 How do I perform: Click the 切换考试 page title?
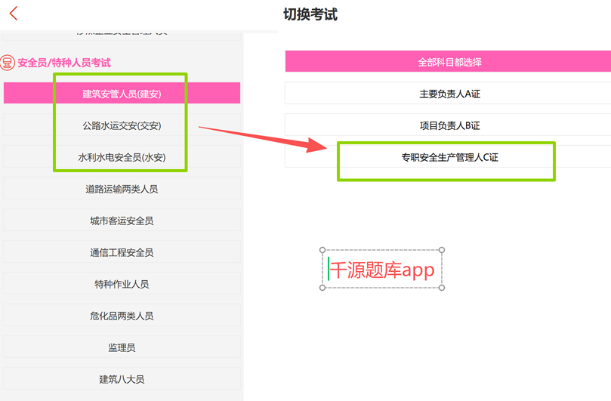[310, 14]
